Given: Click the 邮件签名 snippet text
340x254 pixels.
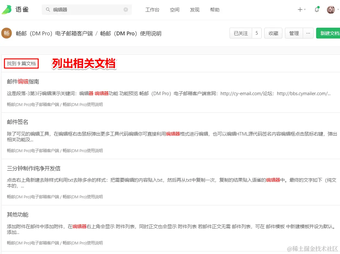Looking at the screenshot, I should click(x=172, y=137).
